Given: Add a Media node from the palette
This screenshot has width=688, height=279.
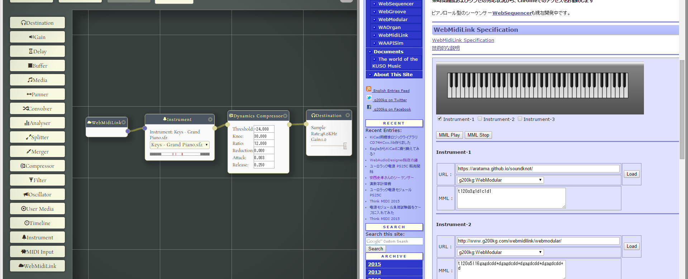Looking at the screenshot, I should pos(37,80).
